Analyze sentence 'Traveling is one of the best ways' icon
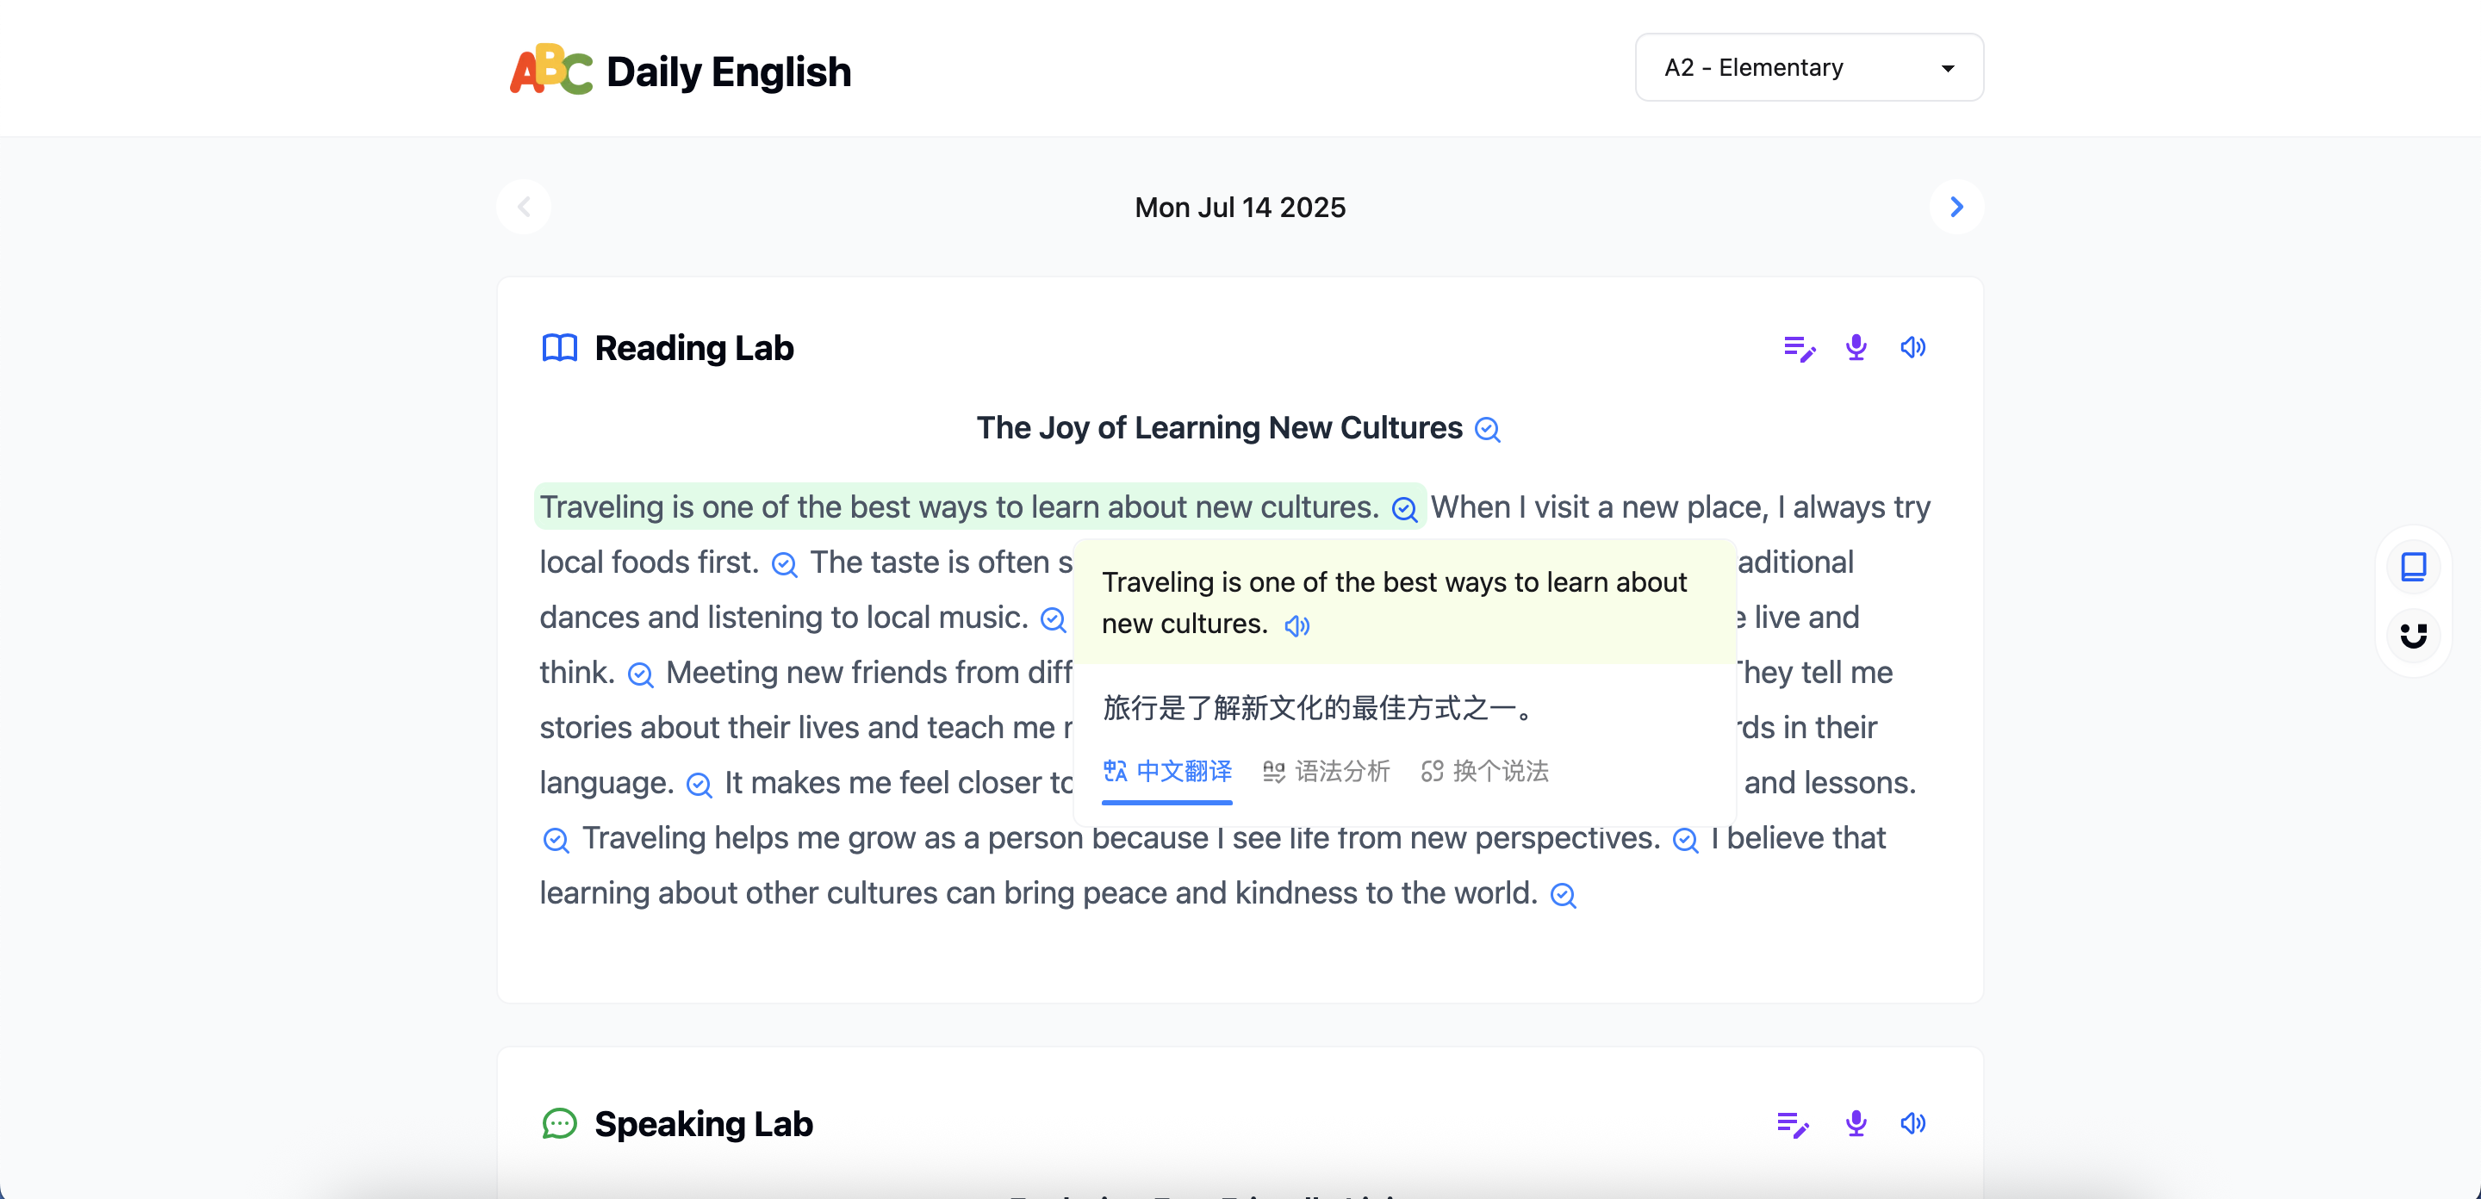Screen dimensions: 2481x1199 [x=1404, y=509]
